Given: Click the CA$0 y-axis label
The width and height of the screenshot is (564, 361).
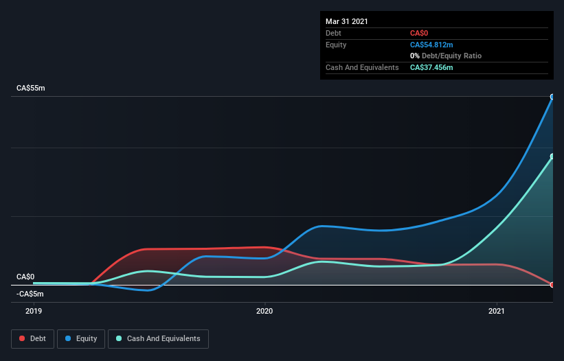Looking at the screenshot, I should 25,277.
